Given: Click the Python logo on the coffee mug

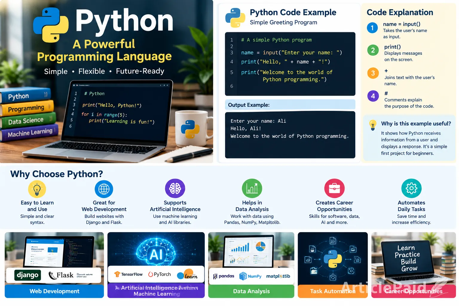Looking at the screenshot, I should [x=190, y=129].
